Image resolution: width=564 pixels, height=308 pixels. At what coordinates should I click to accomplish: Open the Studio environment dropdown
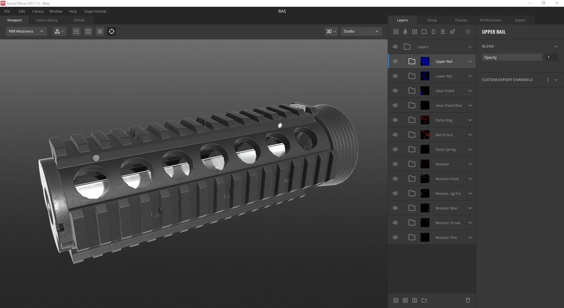(361, 31)
